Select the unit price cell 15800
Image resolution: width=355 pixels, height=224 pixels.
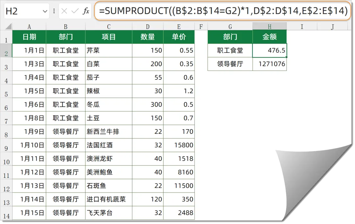point(179,145)
